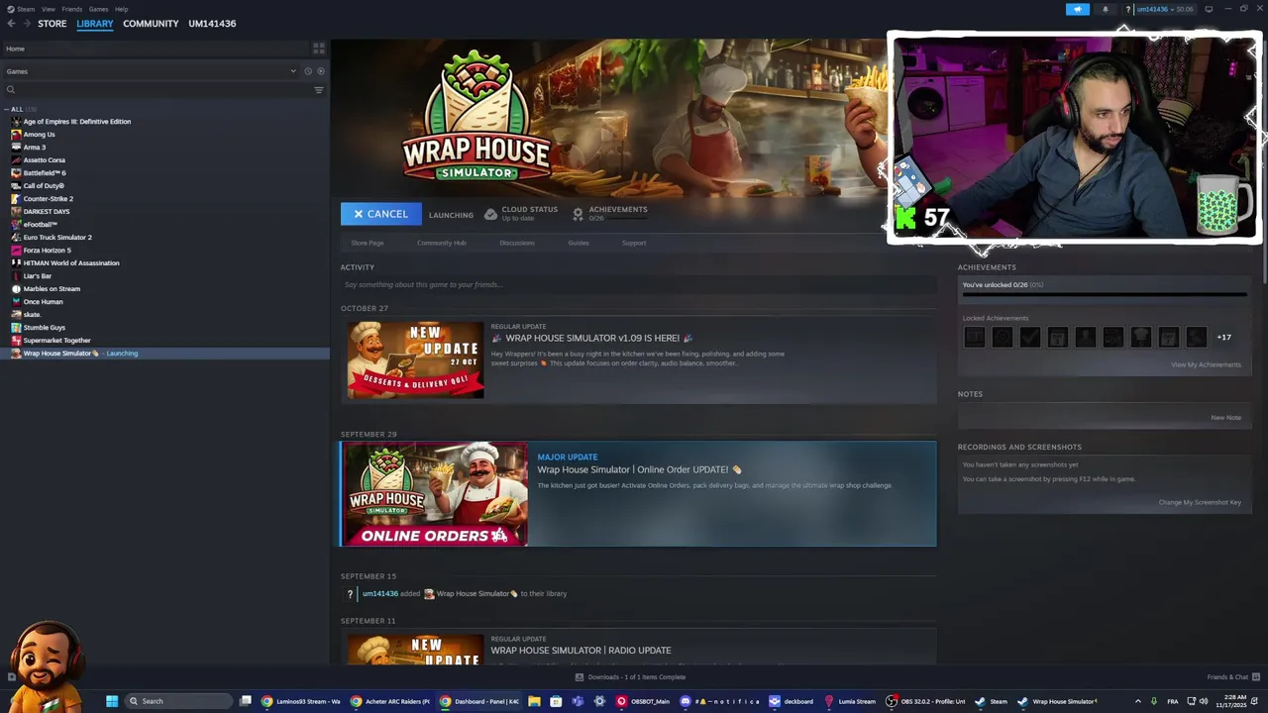Screen dimensions: 1268x713
Task: Open the Community Hub link
Action: [441, 243]
